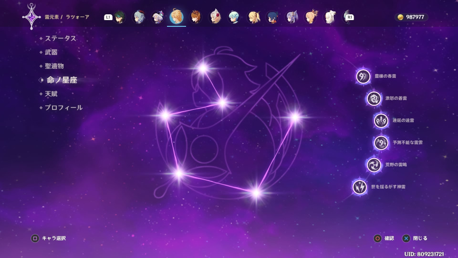Open the 豊穣の春雷 constellation icon
This screenshot has width=458, height=258.
coord(363,76)
